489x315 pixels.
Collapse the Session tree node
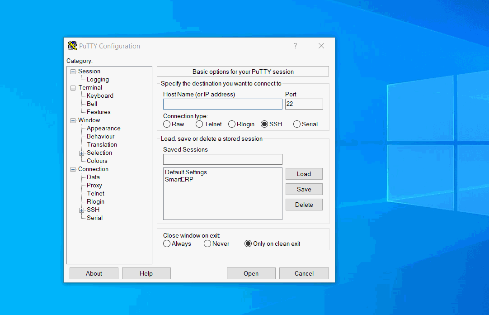point(73,72)
